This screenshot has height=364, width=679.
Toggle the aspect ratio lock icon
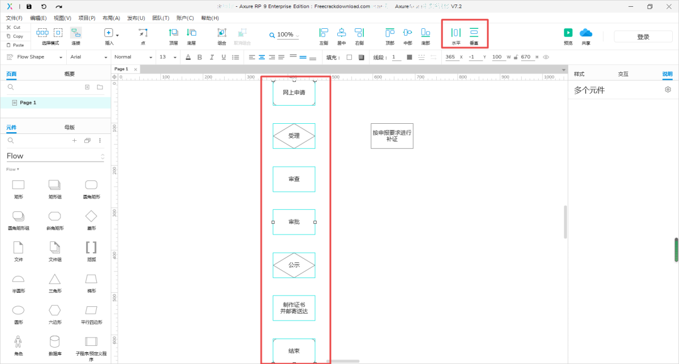tap(516, 57)
